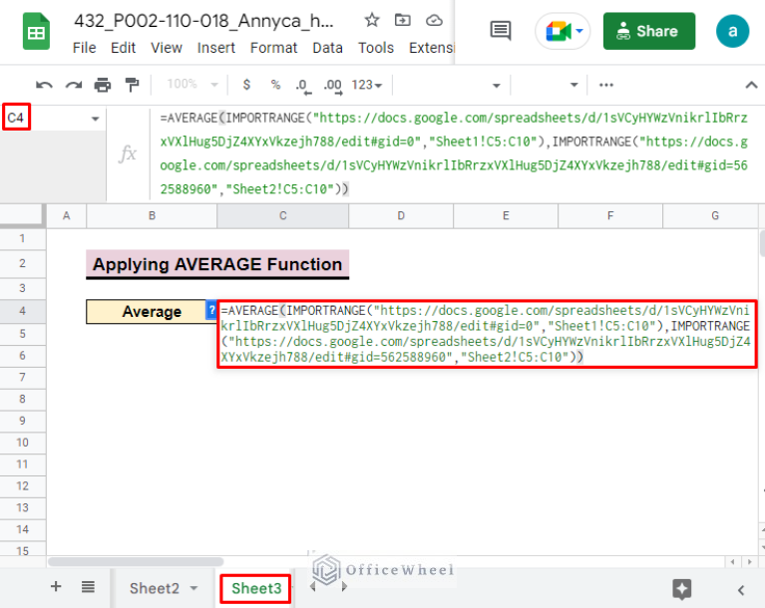
Task: Open the Data menu
Action: (327, 48)
